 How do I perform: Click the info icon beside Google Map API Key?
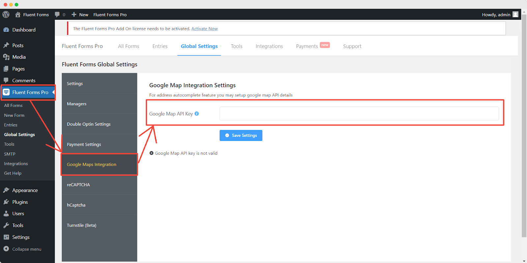[x=197, y=114]
